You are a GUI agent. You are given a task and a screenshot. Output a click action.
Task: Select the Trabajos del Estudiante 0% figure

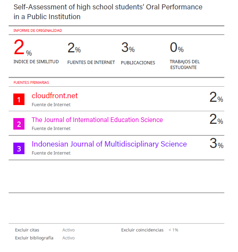click(176, 48)
